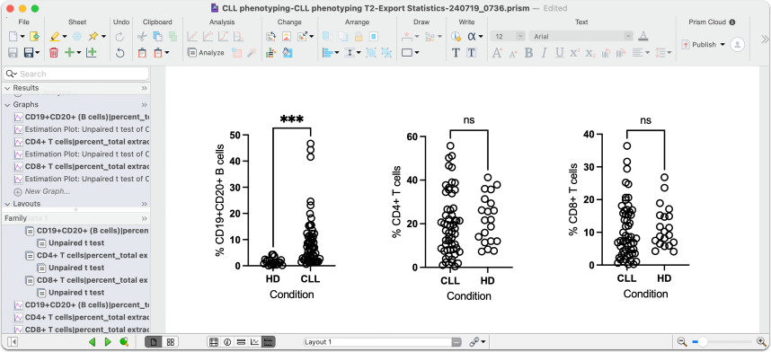
Task: Switch to gallery thumbnails view toggle
Action: (x=170, y=342)
